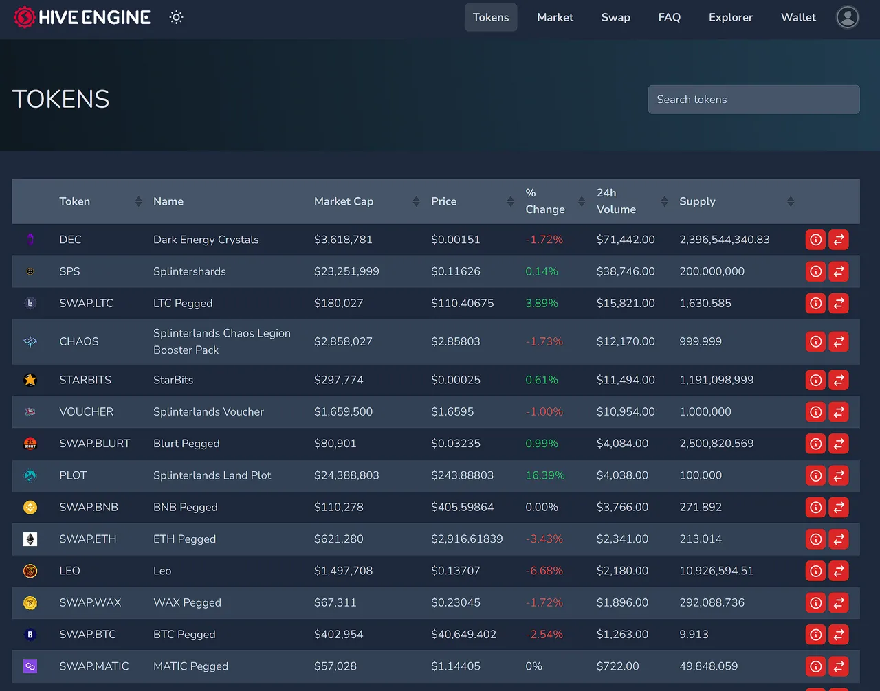The image size is (880, 691).
Task: Click the SWAP.ETH Ethereum logo
Action: (30, 539)
